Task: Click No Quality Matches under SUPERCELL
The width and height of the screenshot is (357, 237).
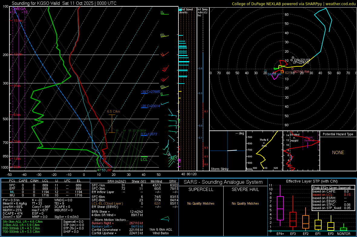Action: 201,203
